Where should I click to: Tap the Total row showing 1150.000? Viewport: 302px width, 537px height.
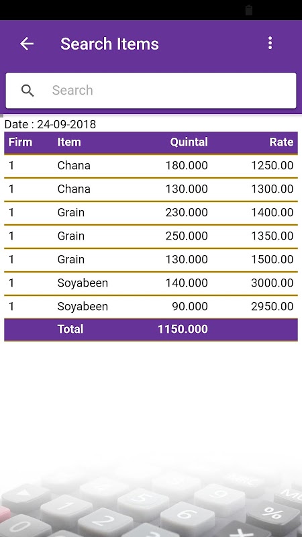click(151, 330)
